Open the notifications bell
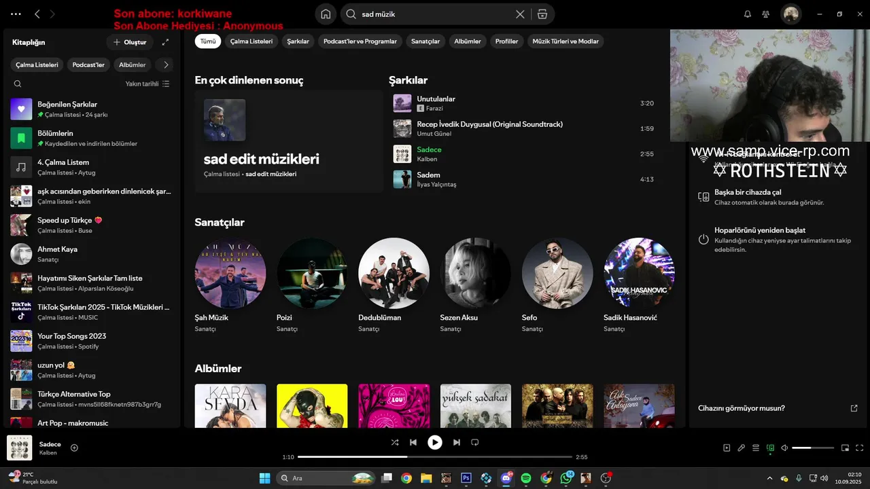The height and width of the screenshot is (489, 870). (748, 14)
